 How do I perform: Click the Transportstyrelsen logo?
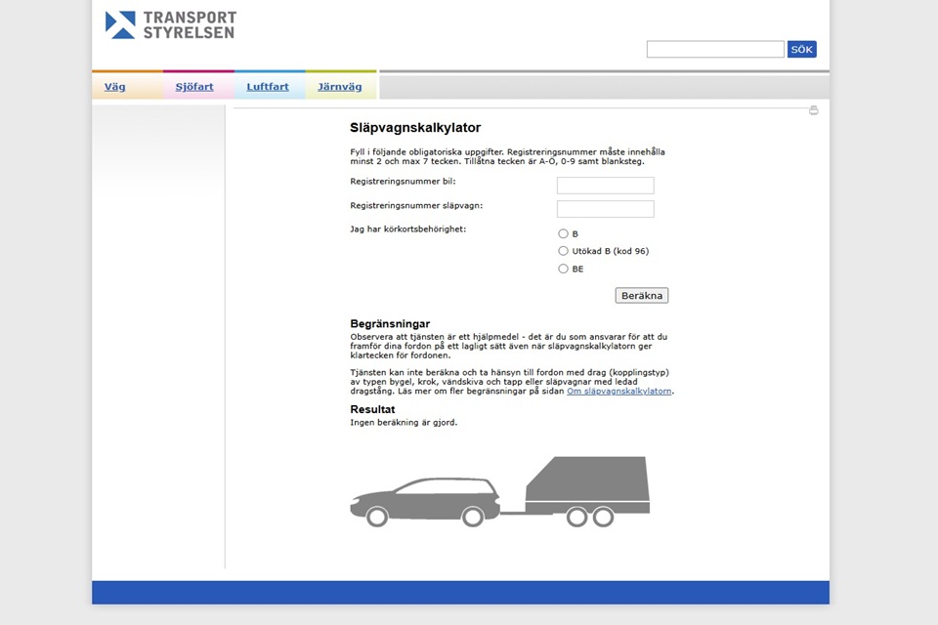[171, 25]
